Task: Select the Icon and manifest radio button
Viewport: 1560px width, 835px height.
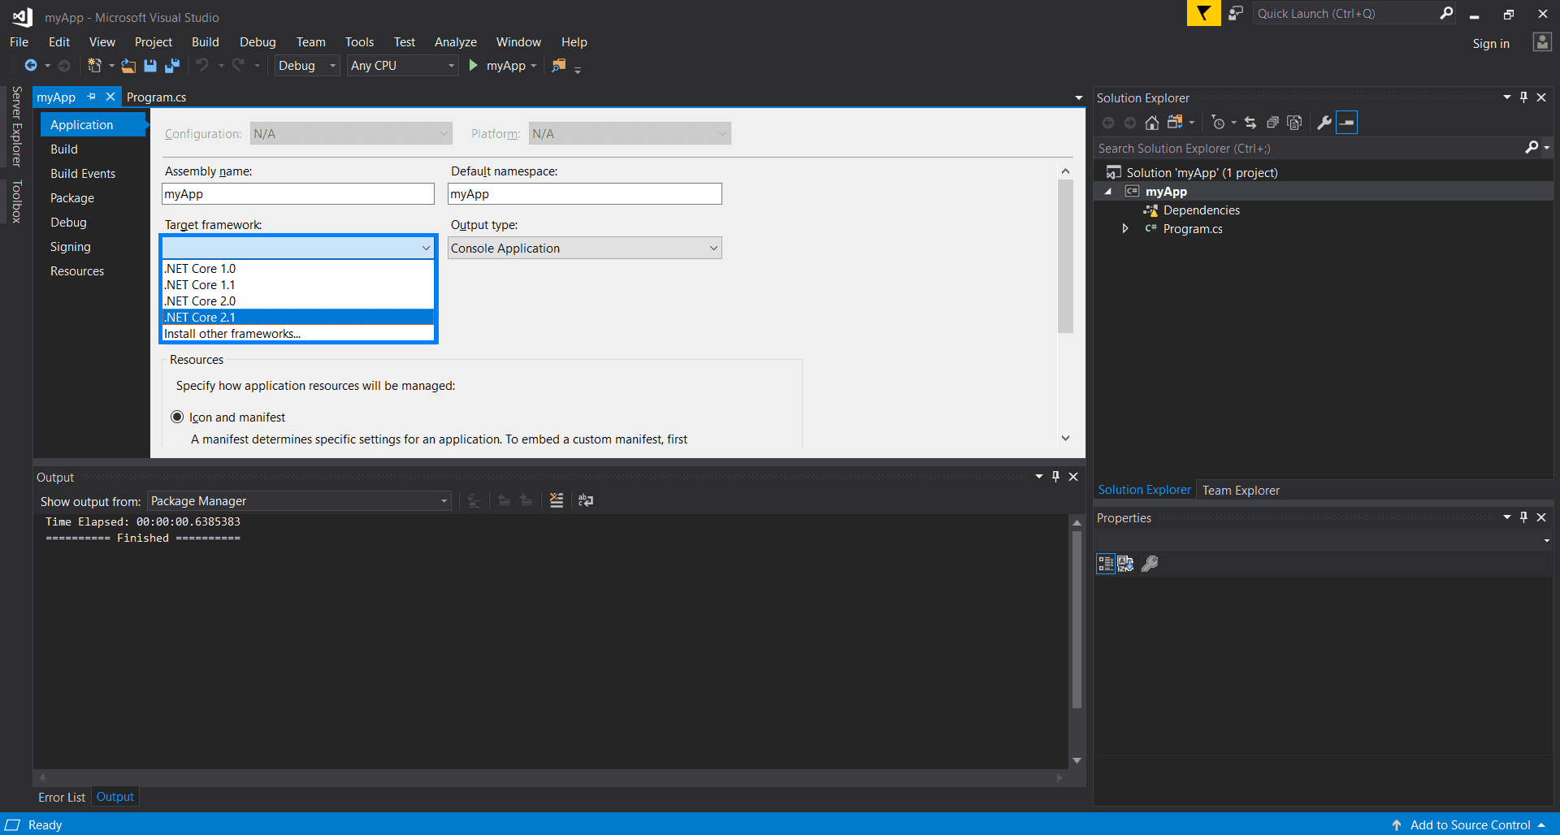Action: [x=177, y=417]
